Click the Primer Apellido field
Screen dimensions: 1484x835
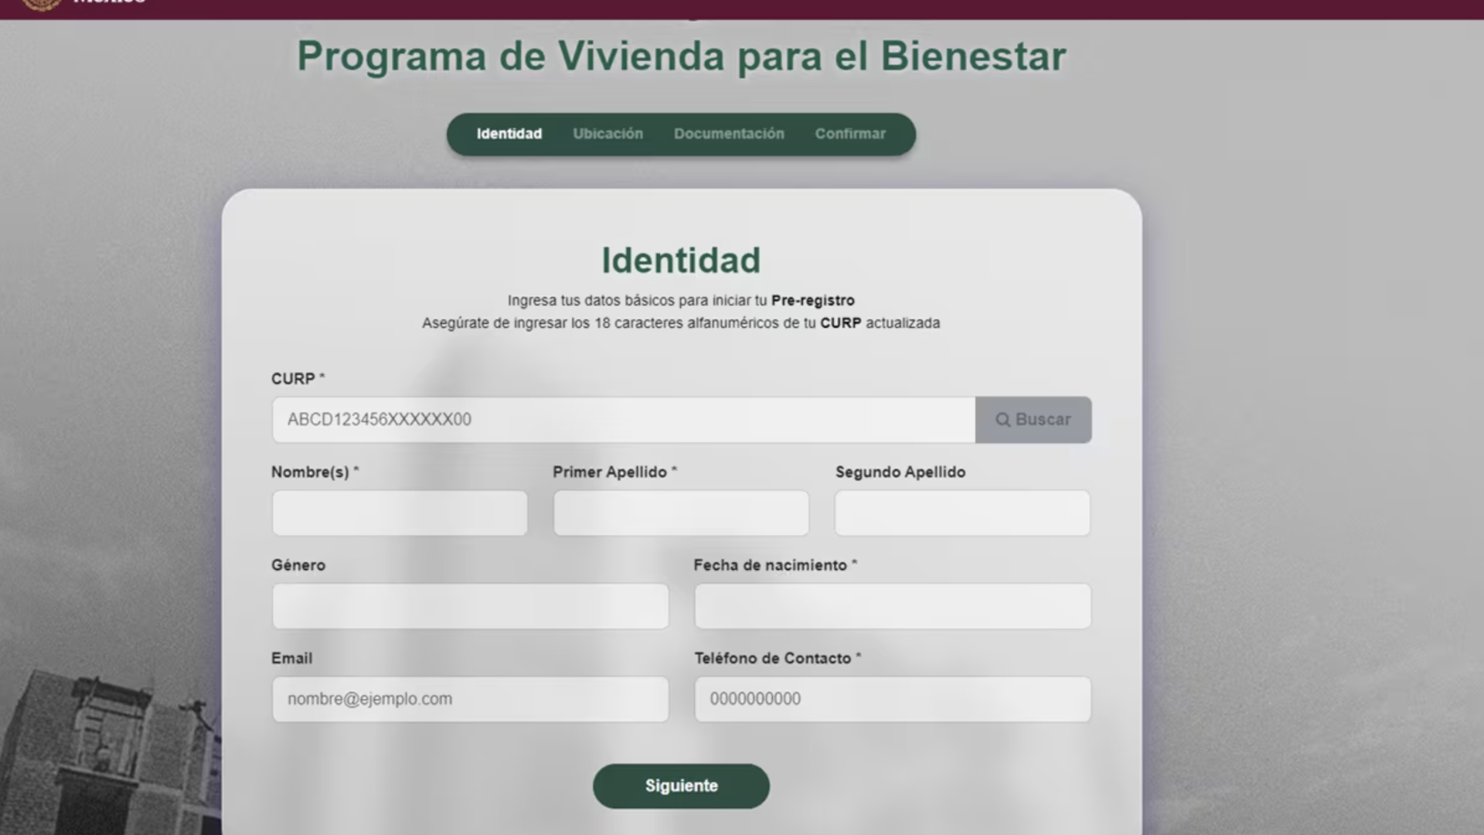(x=681, y=513)
